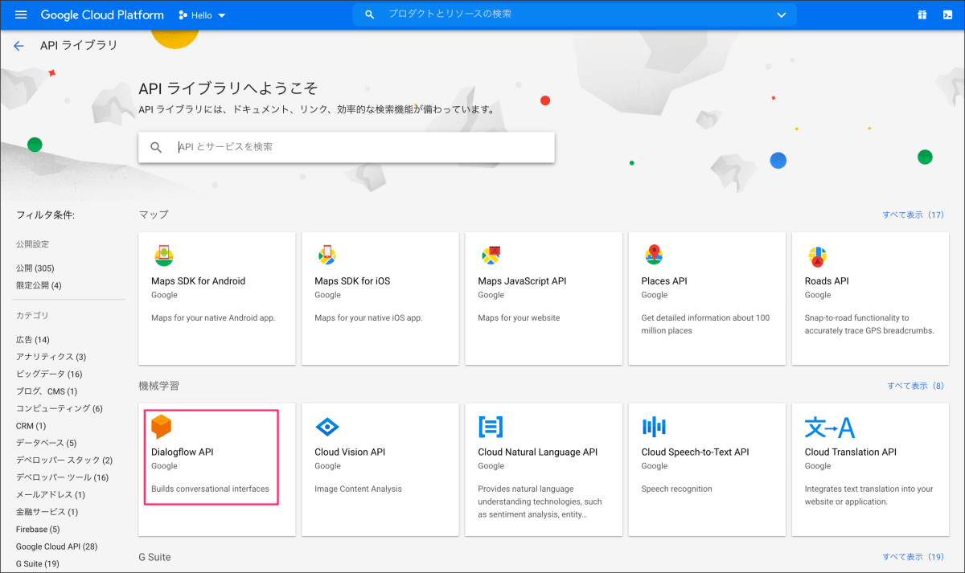Screen dimensions: 965x573
Task: Select the Firebase (5) category
Action: [x=38, y=530]
